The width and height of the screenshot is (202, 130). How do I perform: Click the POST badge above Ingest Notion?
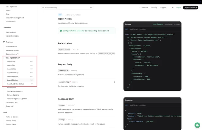point(60,15)
